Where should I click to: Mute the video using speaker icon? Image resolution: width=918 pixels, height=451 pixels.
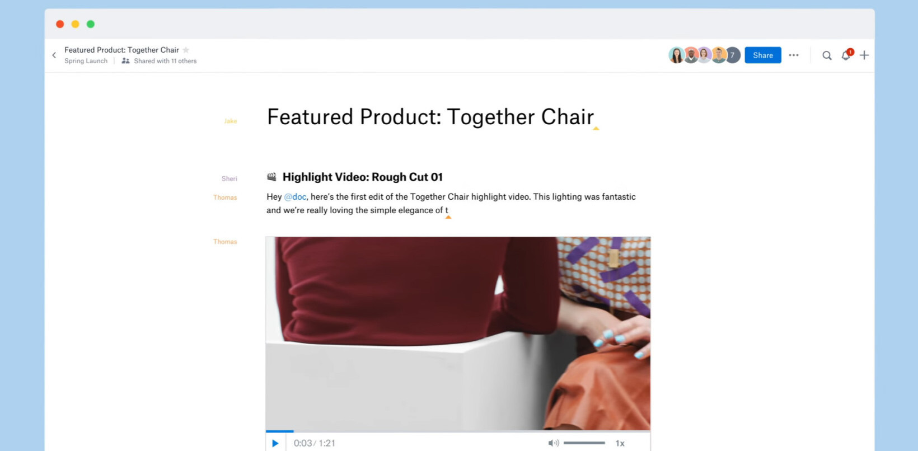553,443
